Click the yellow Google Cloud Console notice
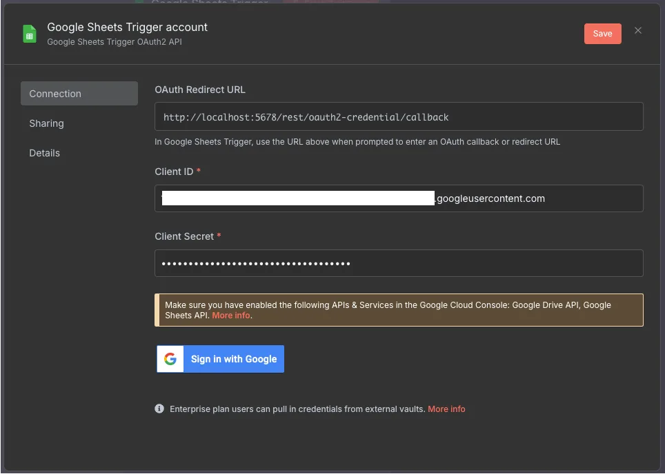The width and height of the screenshot is (665, 474). [x=399, y=310]
